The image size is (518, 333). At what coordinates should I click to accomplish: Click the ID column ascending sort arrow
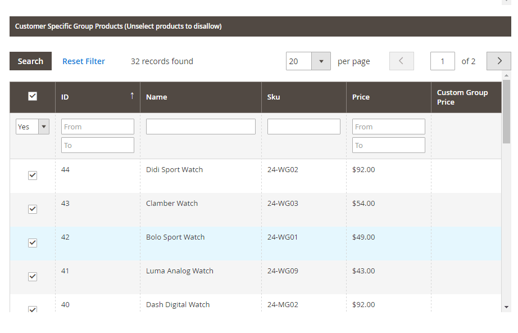pyautogui.click(x=132, y=96)
